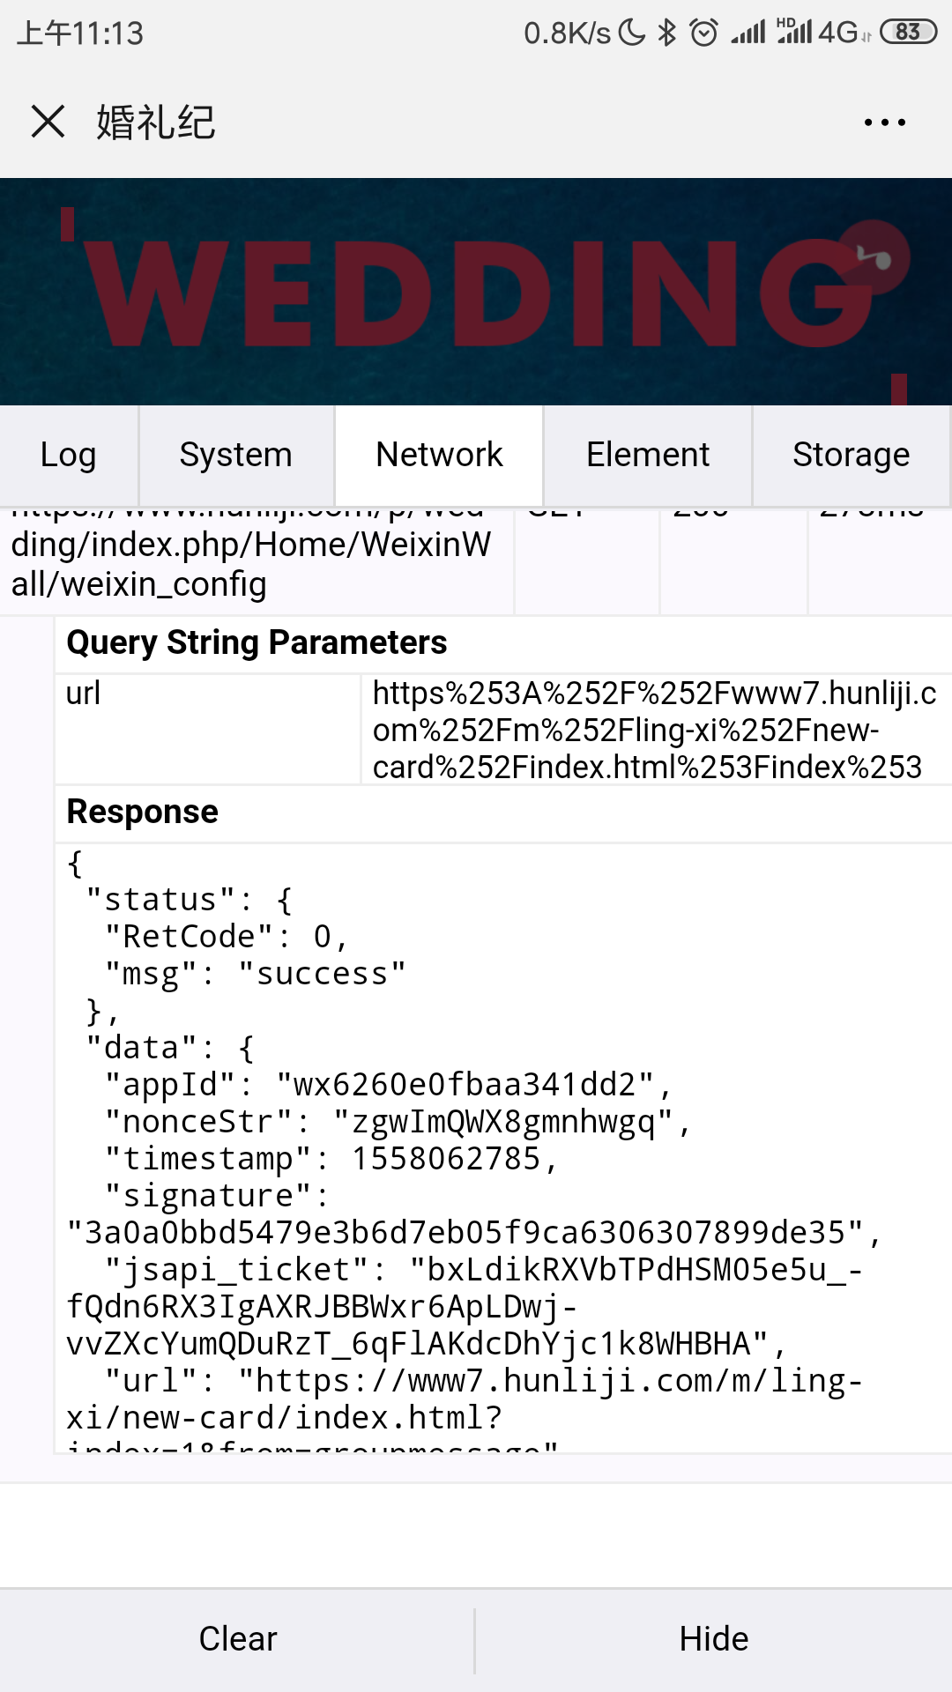Click the Query String Parameters header
952x1692 pixels.
click(257, 642)
